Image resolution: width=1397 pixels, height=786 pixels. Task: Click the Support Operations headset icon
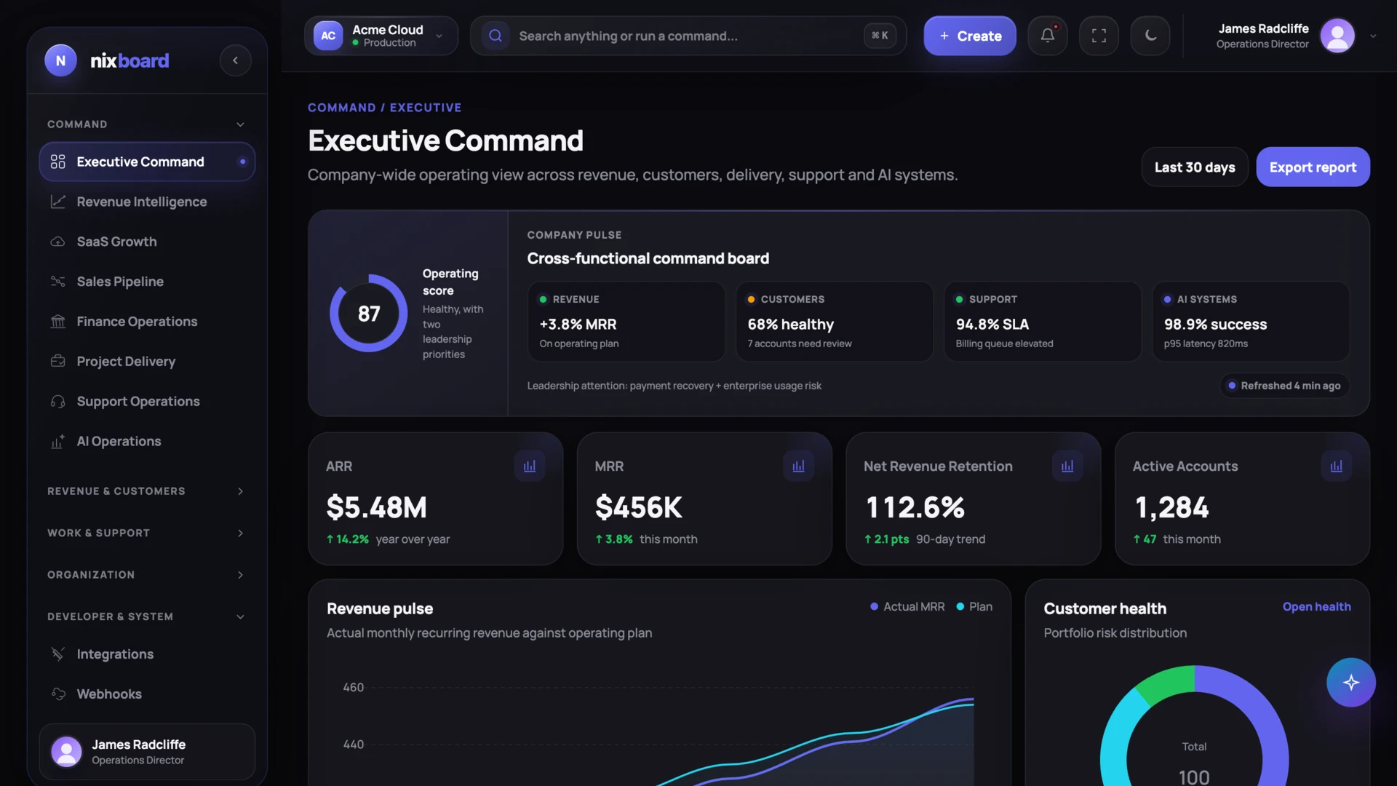coord(58,401)
